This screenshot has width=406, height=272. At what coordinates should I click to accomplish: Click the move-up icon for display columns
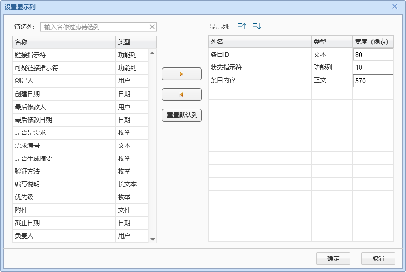tap(242, 27)
